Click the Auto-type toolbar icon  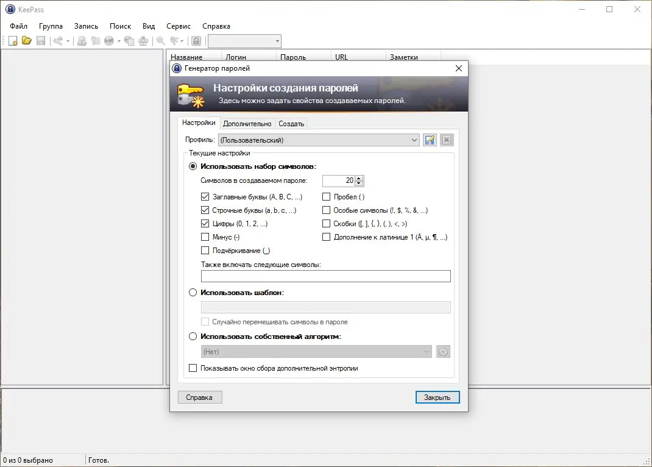click(x=143, y=41)
